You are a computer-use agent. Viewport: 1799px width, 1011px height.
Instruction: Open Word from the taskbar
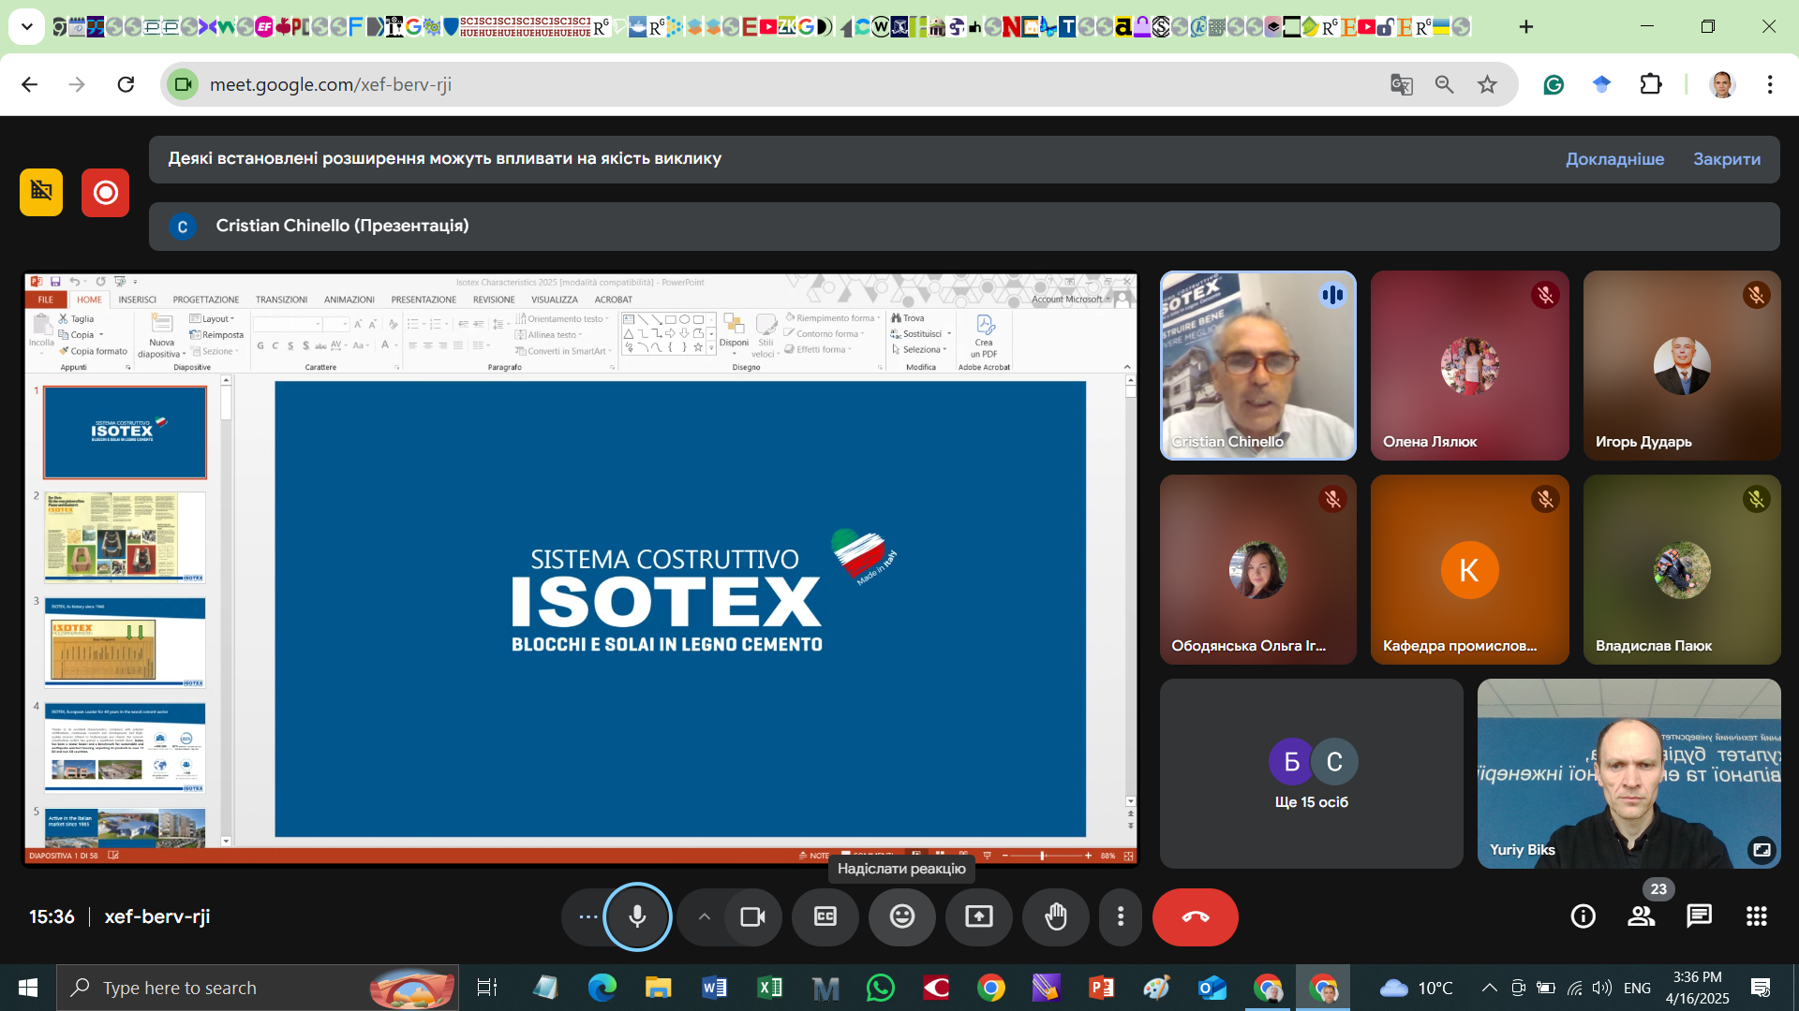click(x=714, y=988)
